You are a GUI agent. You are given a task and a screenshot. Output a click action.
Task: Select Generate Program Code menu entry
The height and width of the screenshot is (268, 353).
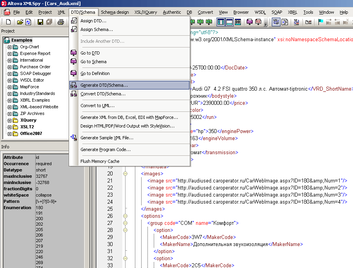(106, 149)
